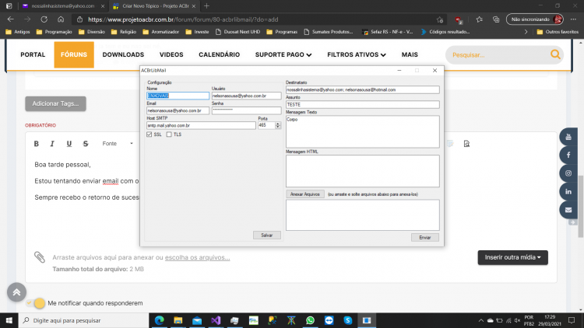This screenshot has height=328, width=584.
Task: Open the YouTube social sidebar icon
Action: (568, 137)
